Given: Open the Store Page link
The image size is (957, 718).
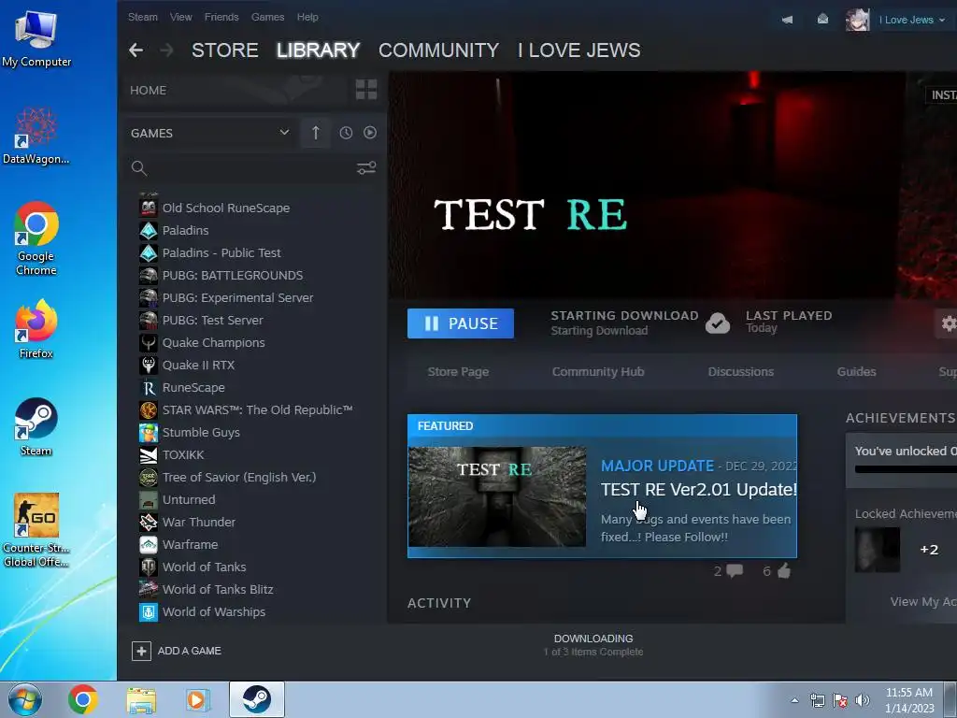Looking at the screenshot, I should click(458, 371).
